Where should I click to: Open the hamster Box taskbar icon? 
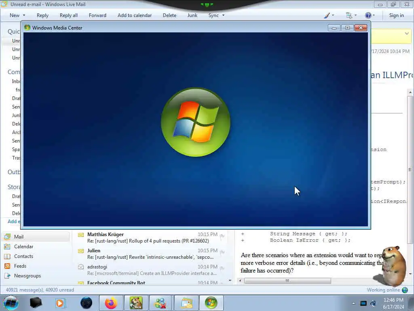[136, 303]
